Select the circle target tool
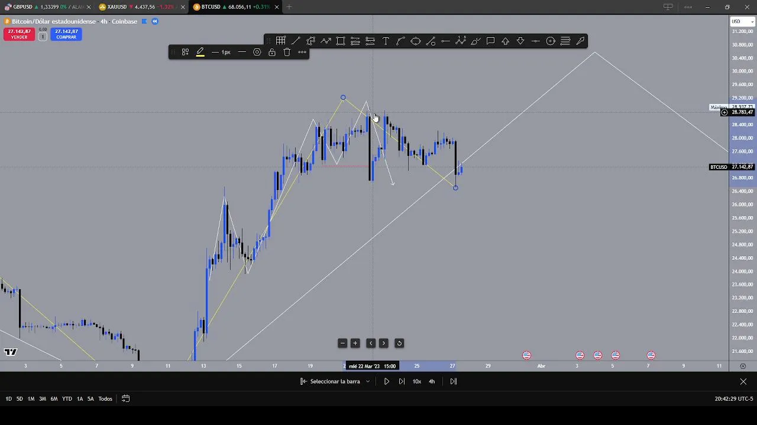This screenshot has height=425, width=757. pos(551,41)
